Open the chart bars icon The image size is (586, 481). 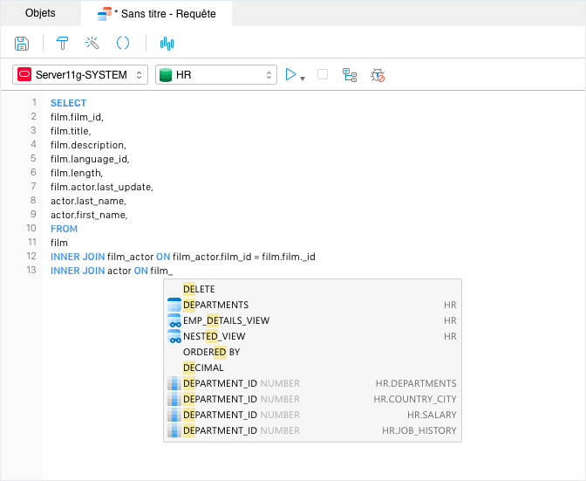[x=167, y=44]
